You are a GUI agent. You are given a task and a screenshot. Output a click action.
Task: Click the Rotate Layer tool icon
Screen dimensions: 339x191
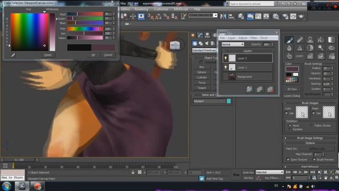click(x=321, y=56)
